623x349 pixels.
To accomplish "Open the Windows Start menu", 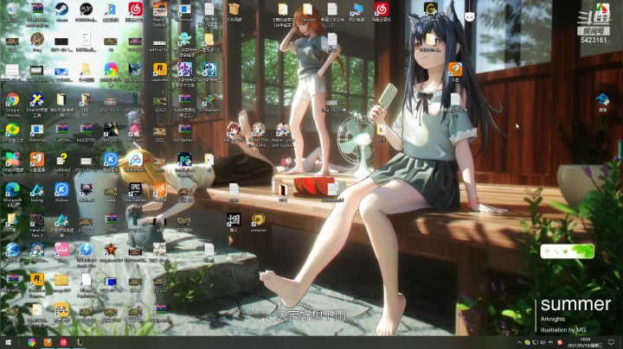I will point(8,342).
